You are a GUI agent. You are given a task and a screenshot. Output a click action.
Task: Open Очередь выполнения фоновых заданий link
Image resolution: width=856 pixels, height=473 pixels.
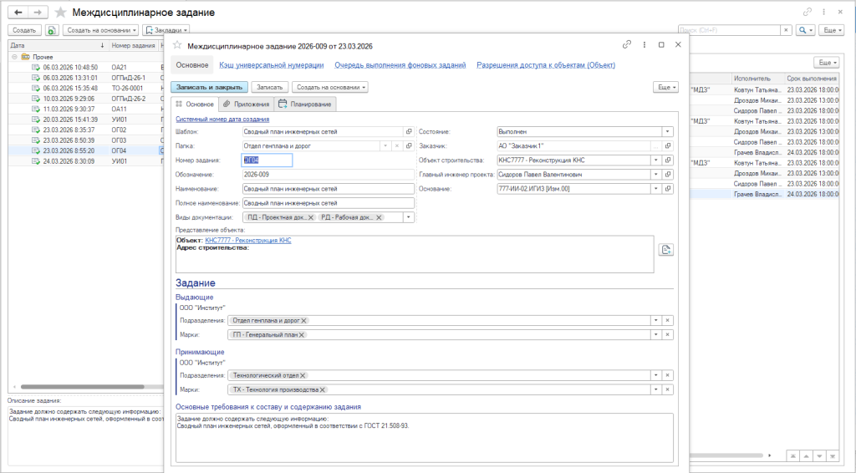(400, 65)
